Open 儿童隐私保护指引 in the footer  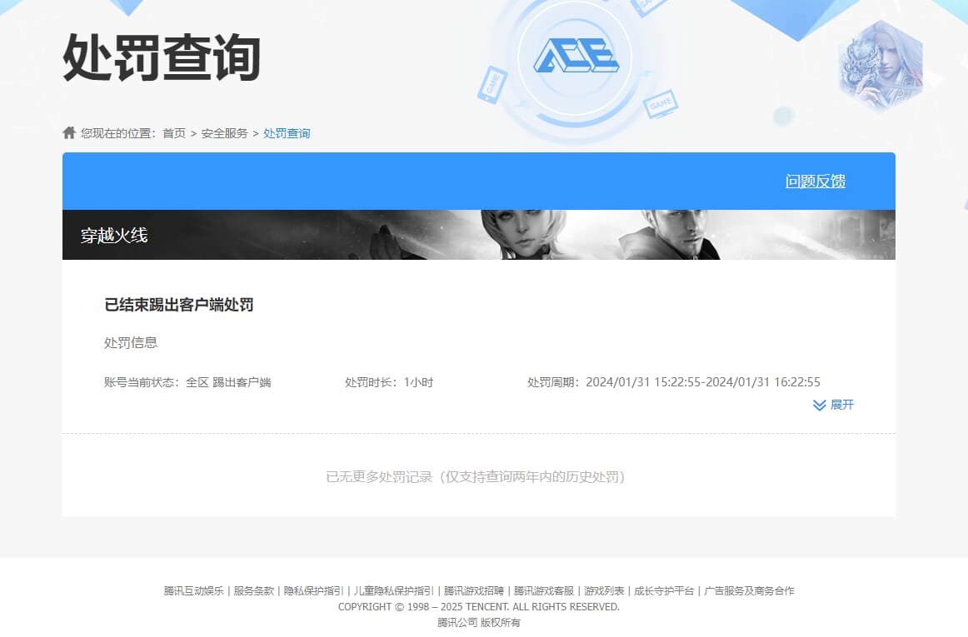coord(393,591)
